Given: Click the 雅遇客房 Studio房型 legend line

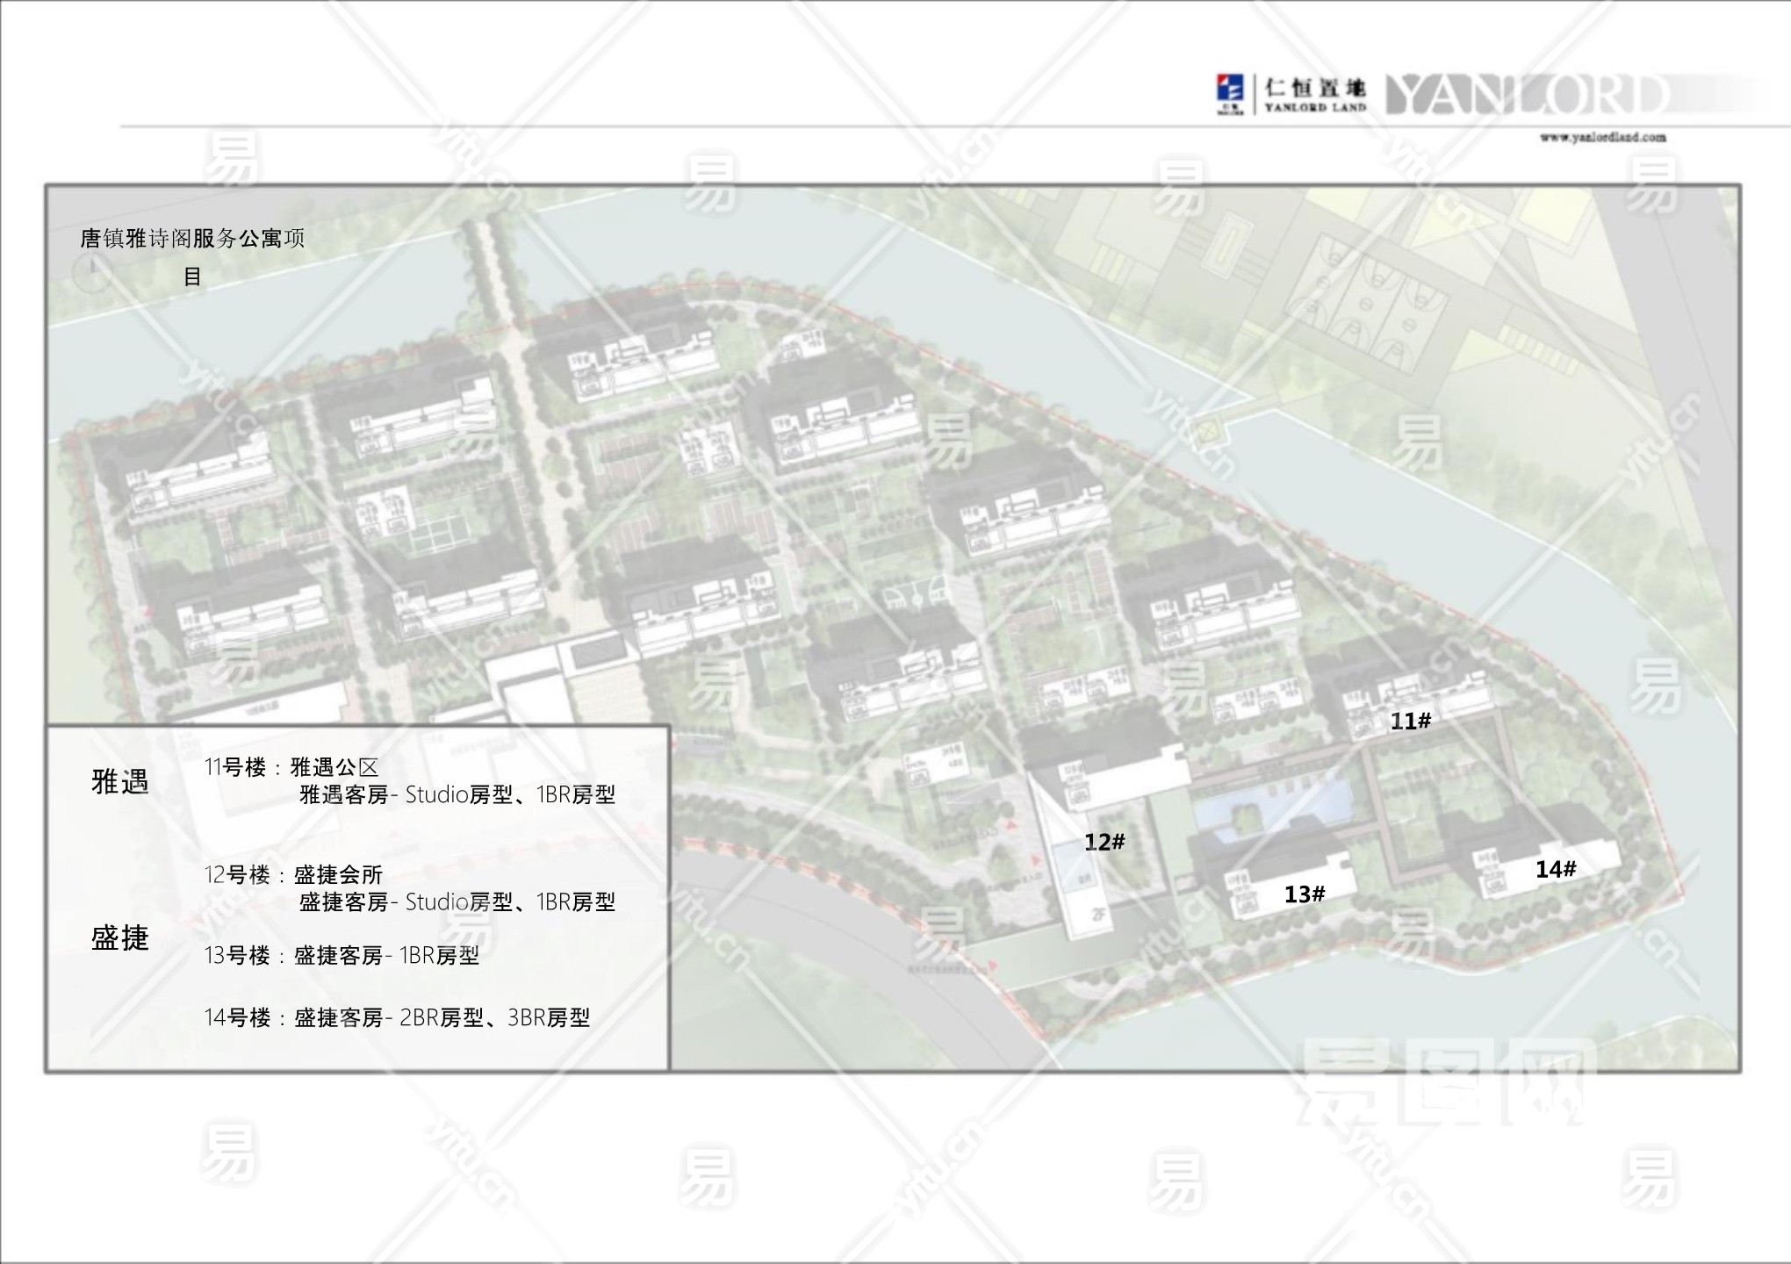Looking at the screenshot, I should [x=457, y=795].
